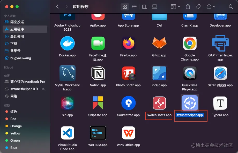Select the Notion.app icon
The width and height of the screenshot is (238, 153).
98,73
